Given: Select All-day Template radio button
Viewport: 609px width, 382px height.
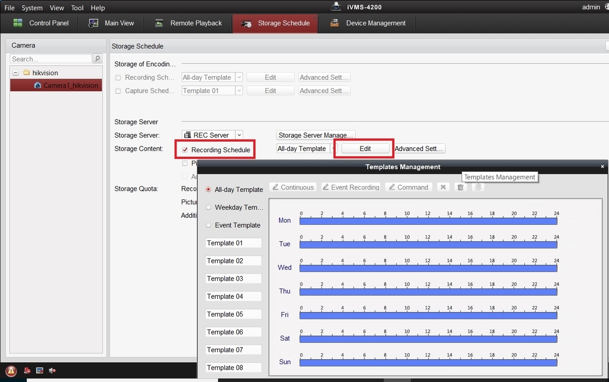Looking at the screenshot, I should point(209,189).
